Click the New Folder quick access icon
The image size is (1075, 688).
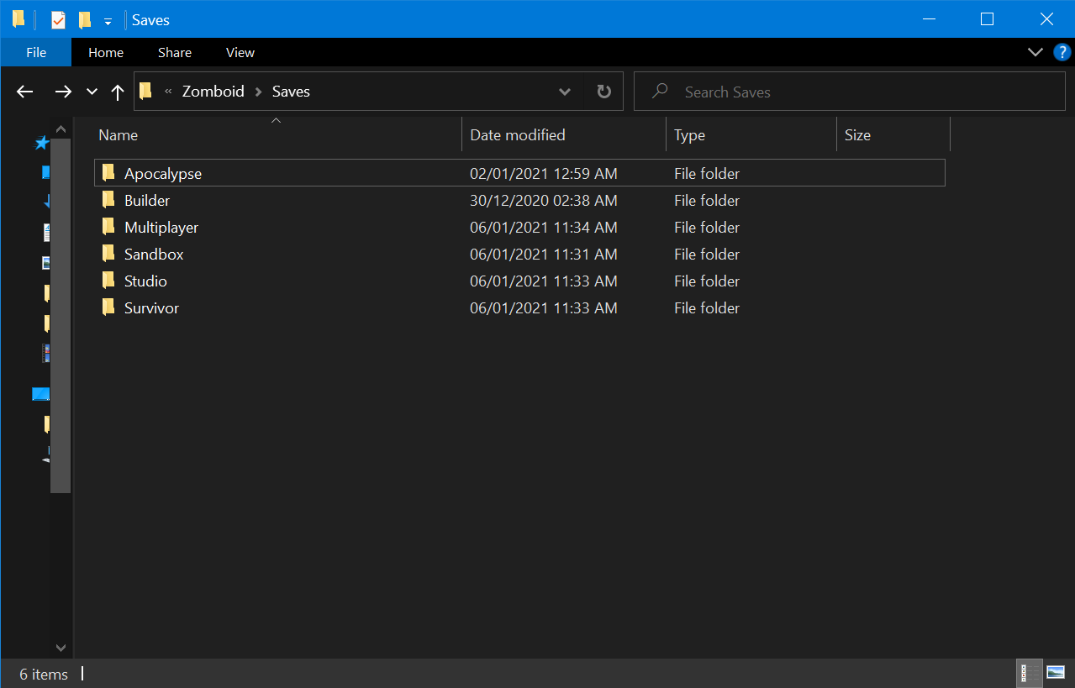(84, 19)
